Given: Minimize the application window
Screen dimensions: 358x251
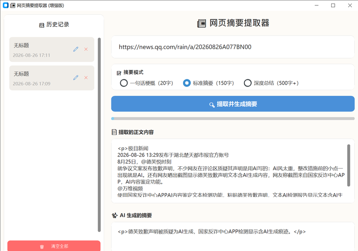Looking at the screenshot, I should [316, 5].
